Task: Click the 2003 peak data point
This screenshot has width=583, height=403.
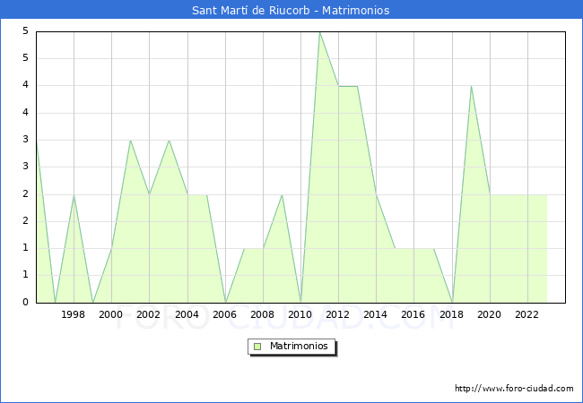Action: click(169, 141)
